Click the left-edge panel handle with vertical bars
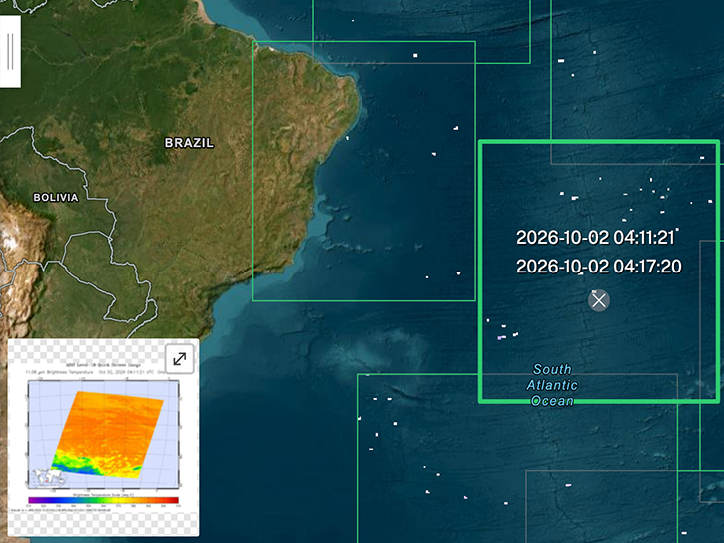724x543 pixels. click(10, 51)
